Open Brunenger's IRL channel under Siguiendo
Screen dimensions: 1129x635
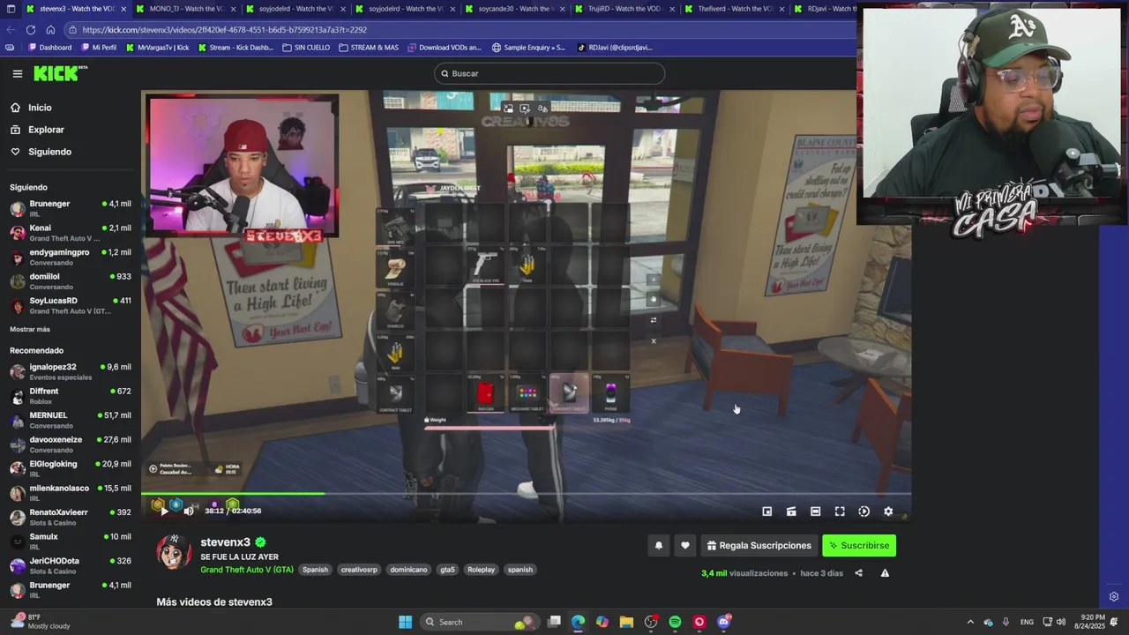(71, 208)
